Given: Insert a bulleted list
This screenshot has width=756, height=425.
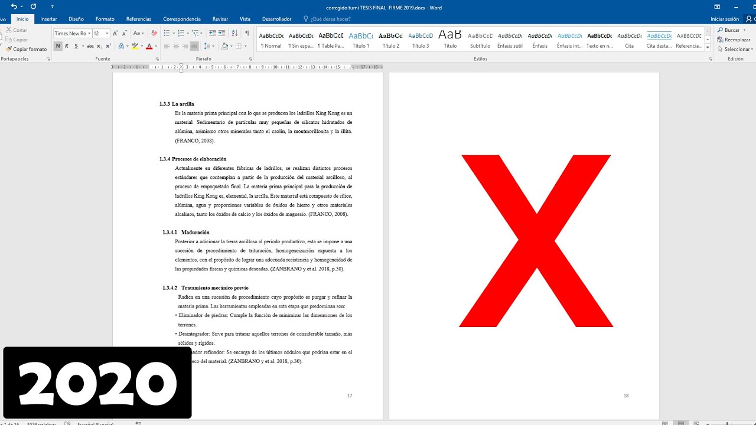Looking at the screenshot, I should pos(167,33).
